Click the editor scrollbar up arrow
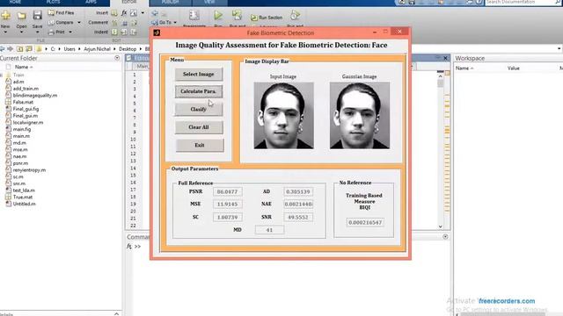563x316 pixels. (440, 76)
